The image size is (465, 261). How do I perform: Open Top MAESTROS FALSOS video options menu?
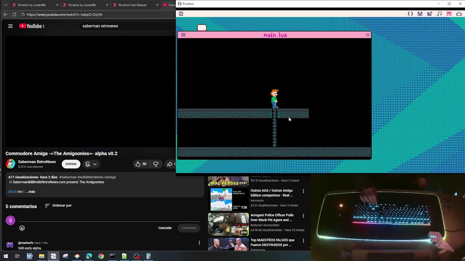click(x=303, y=240)
